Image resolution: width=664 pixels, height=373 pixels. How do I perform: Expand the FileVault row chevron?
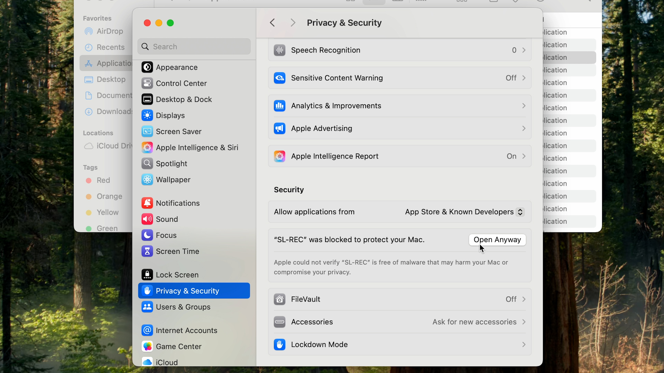point(524,299)
